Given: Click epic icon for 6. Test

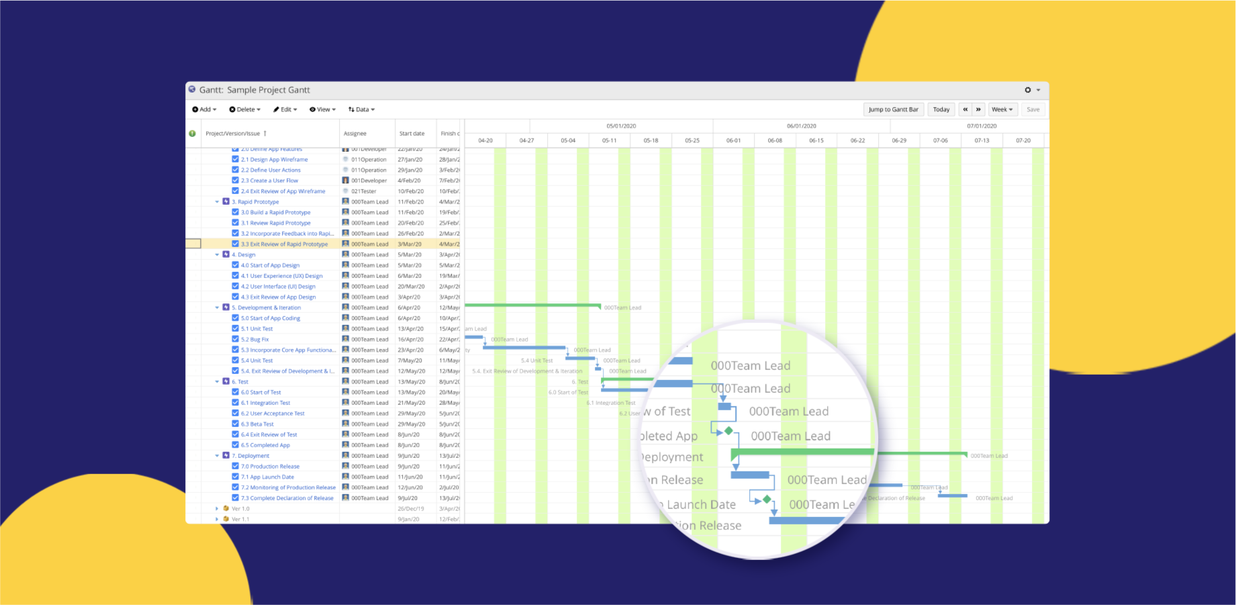Looking at the screenshot, I should [x=226, y=381].
